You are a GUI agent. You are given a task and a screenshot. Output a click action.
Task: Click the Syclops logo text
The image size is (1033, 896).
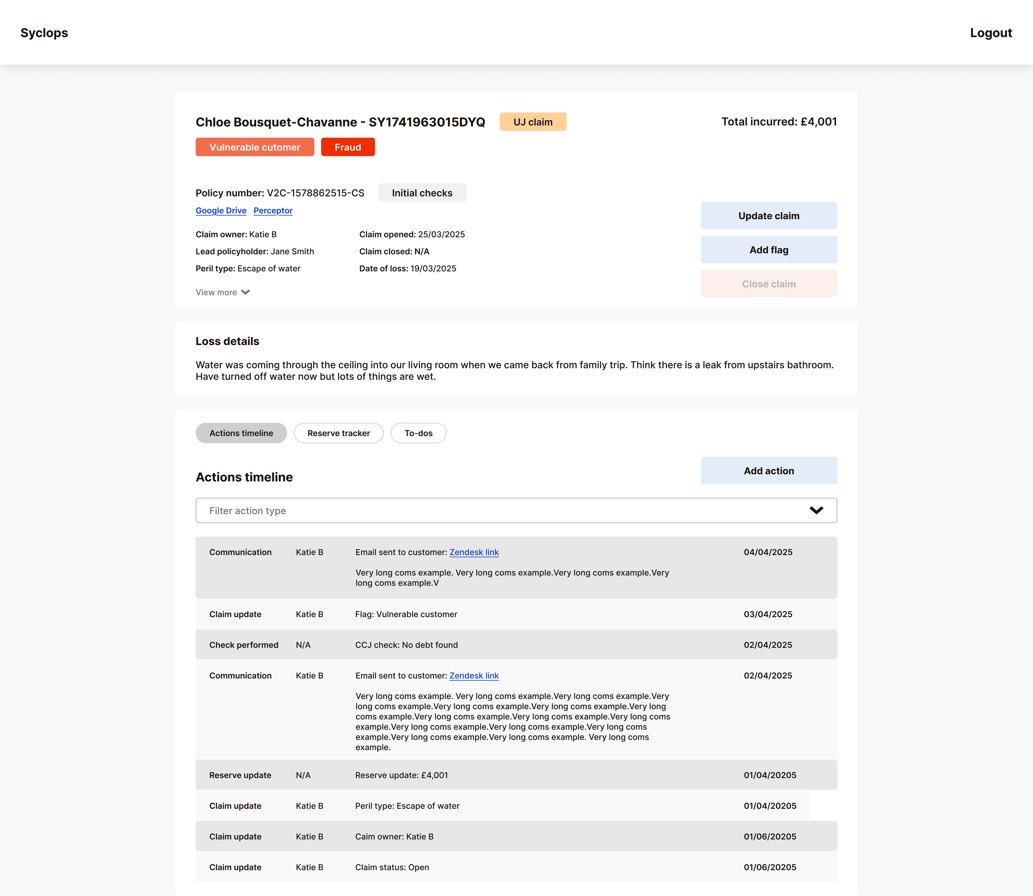(44, 33)
